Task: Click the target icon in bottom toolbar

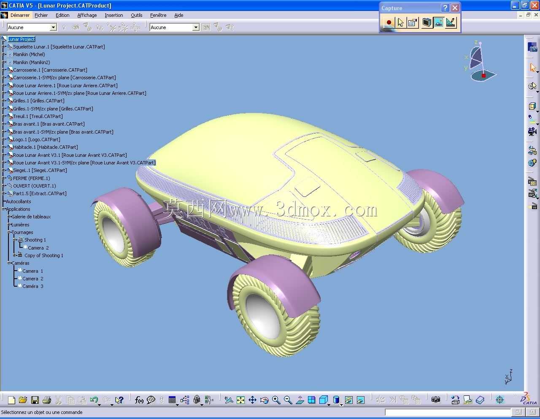Action: tap(500, 400)
